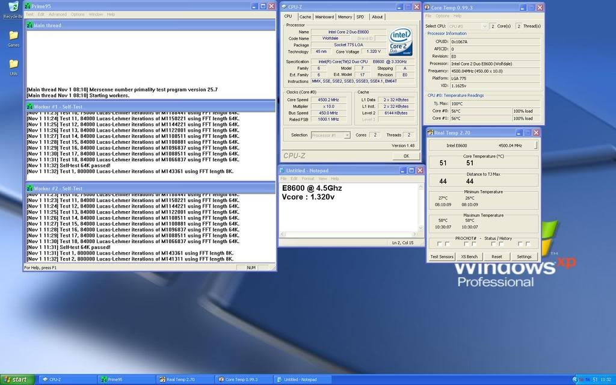Tick the rightmost PROCHOT# checkbox in Real Temp
This screenshot has width=616, height=385.
[528, 244]
